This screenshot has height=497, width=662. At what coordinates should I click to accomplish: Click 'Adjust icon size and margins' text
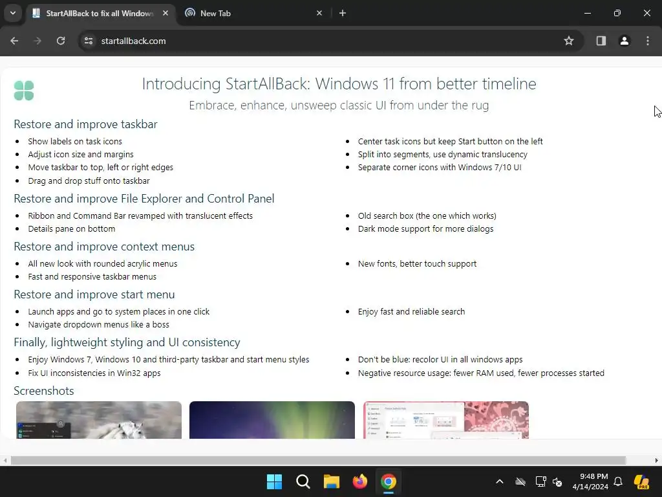click(x=81, y=154)
